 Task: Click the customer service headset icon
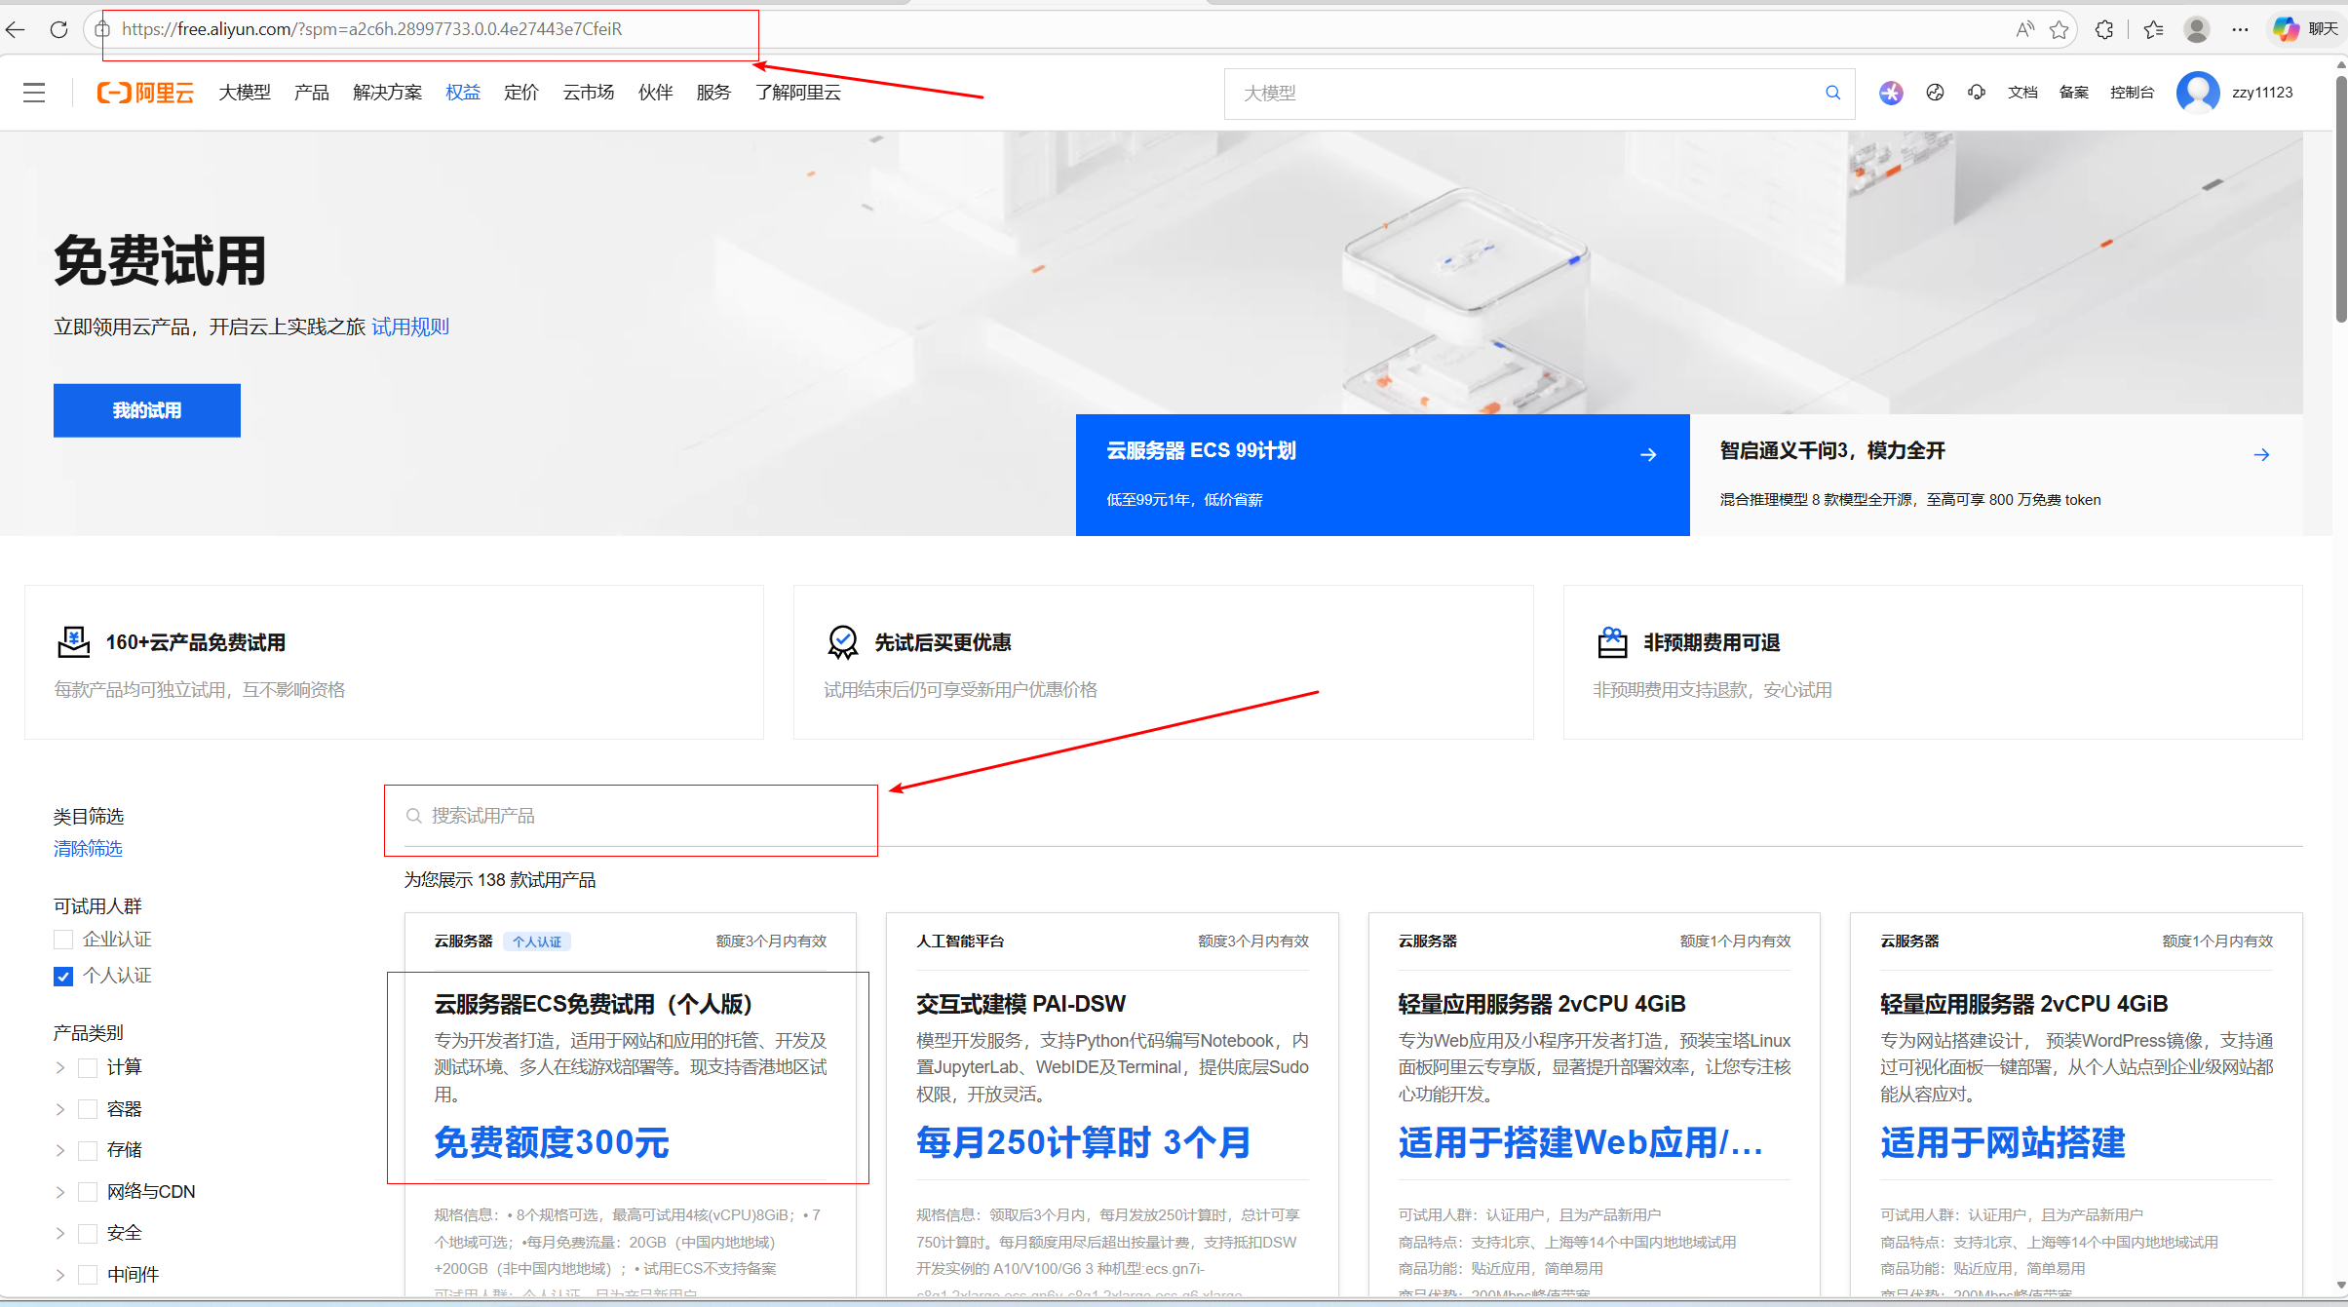tap(1977, 93)
